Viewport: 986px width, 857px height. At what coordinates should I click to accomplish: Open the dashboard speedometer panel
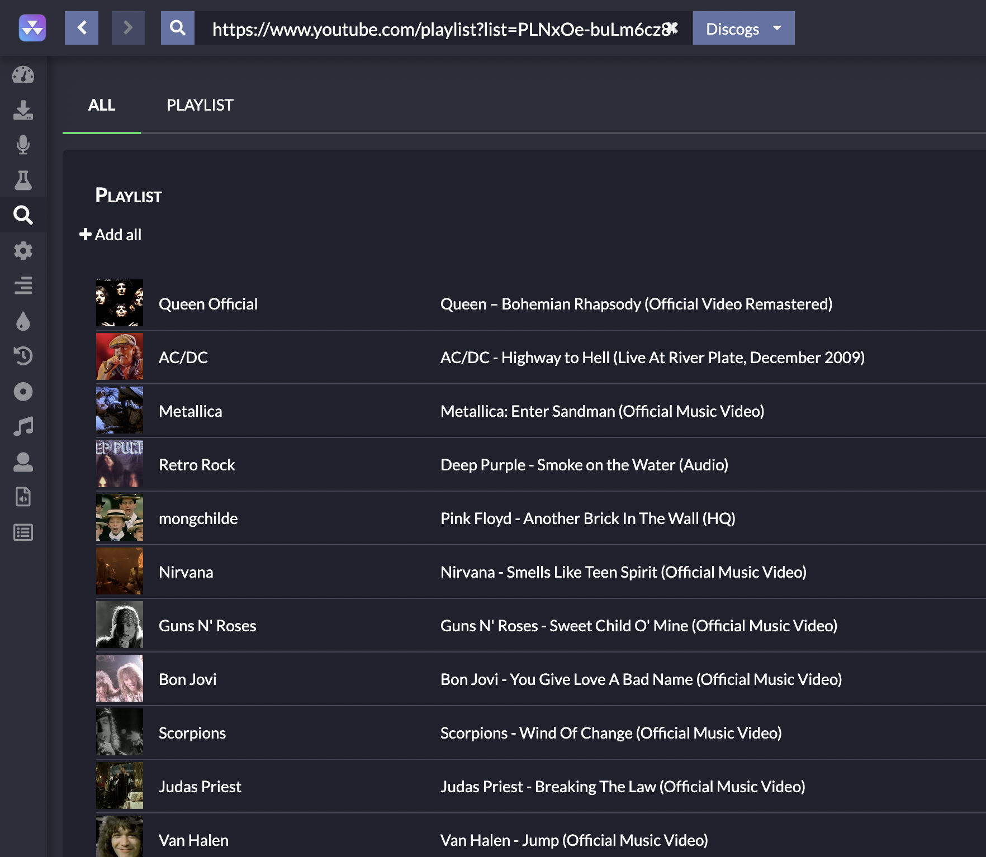pos(23,74)
